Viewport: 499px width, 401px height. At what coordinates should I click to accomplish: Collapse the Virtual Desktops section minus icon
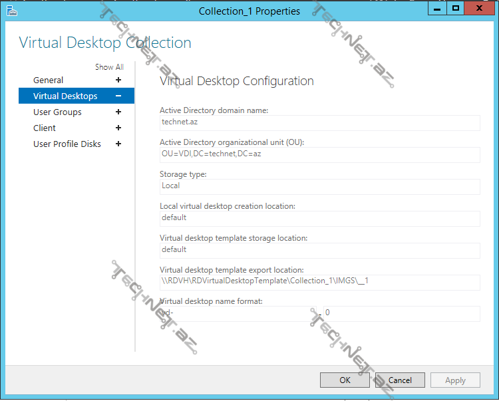point(118,96)
